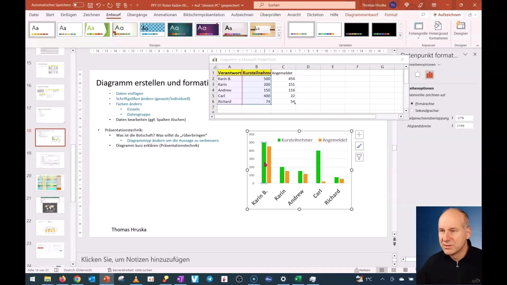This screenshot has width=507, height=285.
Task: Click the add chart element plus icon
Action: click(359, 135)
